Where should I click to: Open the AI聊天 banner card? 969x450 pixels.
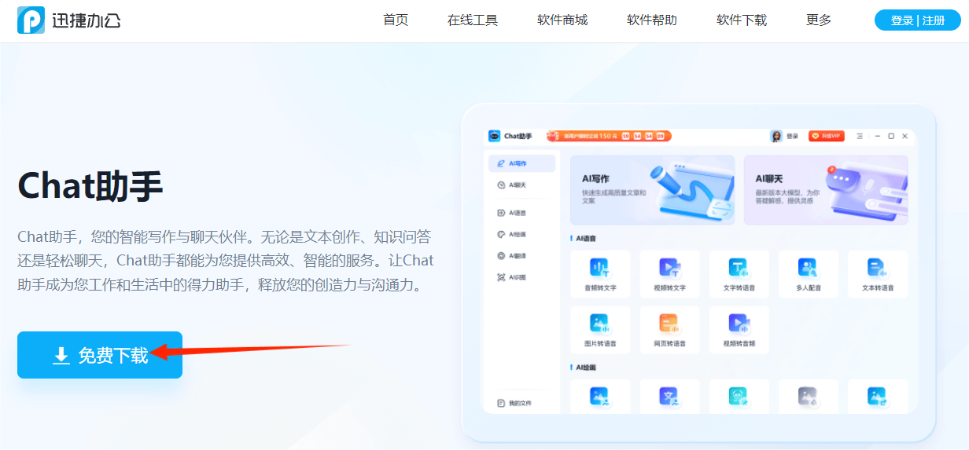click(x=826, y=190)
